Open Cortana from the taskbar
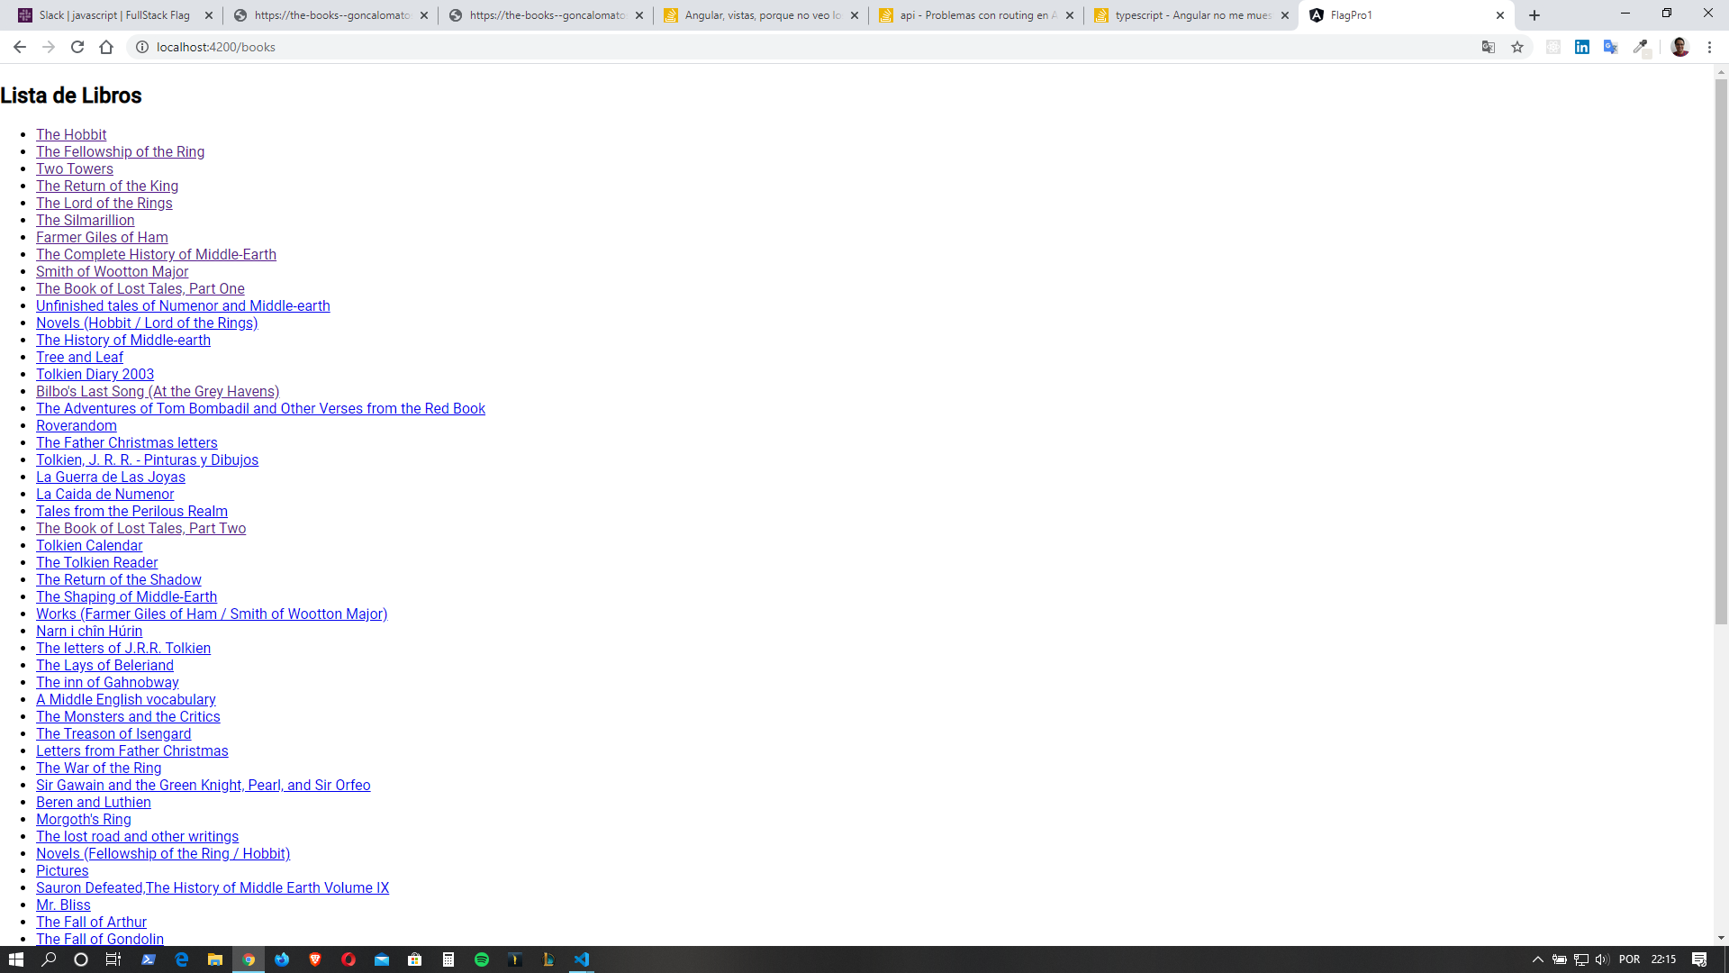 point(81,959)
